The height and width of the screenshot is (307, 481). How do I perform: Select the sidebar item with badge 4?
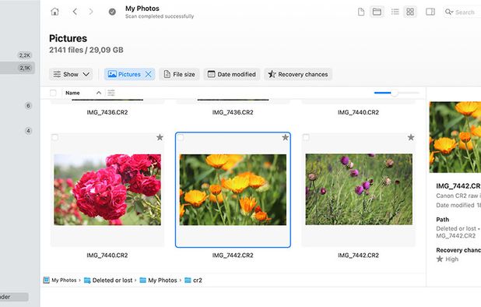click(x=28, y=131)
